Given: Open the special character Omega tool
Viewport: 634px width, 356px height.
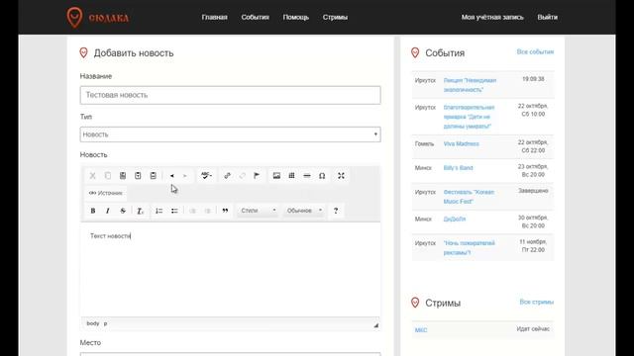Looking at the screenshot, I should (322, 176).
